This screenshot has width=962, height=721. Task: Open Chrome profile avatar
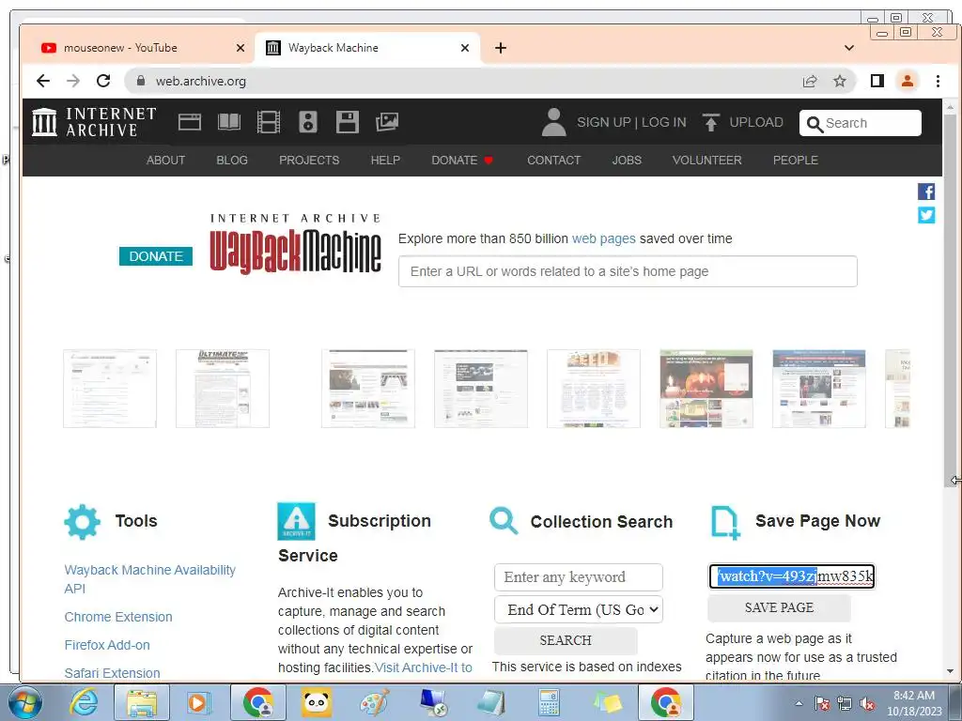[x=908, y=81]
